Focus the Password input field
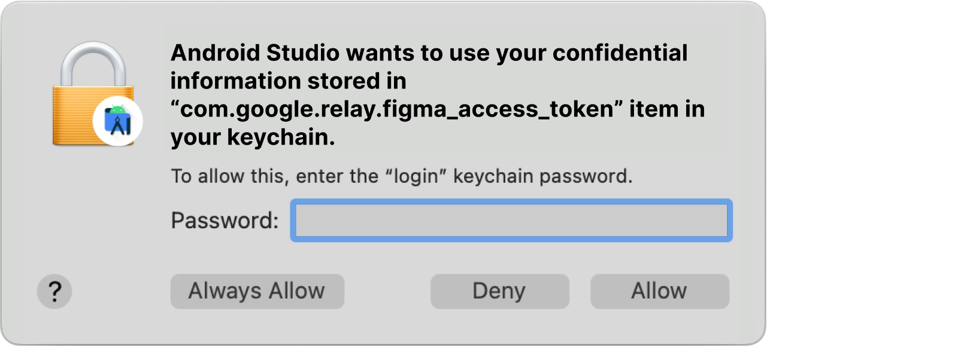This screenshot has width=958, height=346. 511,221
